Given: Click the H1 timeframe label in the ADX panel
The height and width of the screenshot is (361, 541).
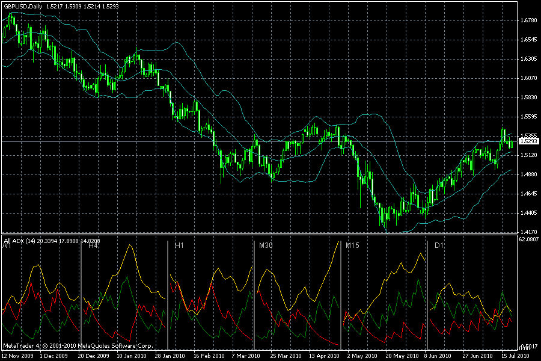Looking at the screenshot, I should [179, 245].
